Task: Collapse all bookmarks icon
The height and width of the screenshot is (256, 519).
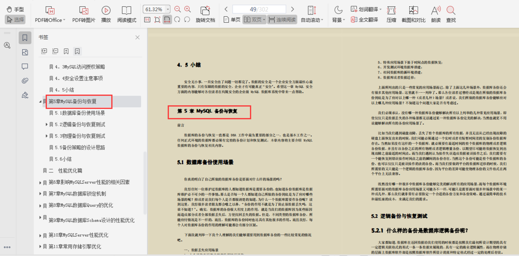Action: click(x=55, y=51)
